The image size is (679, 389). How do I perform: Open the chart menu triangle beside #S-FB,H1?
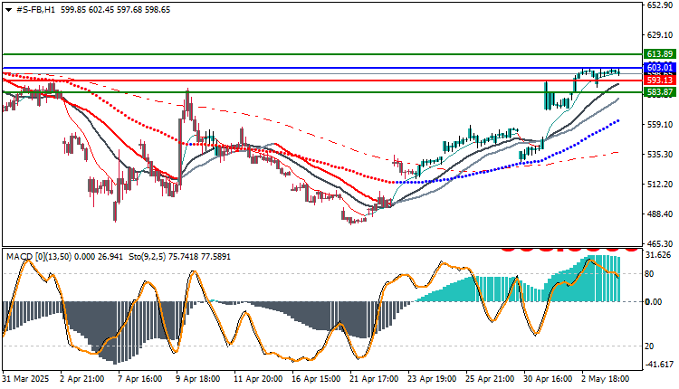[x=8, y=10]
